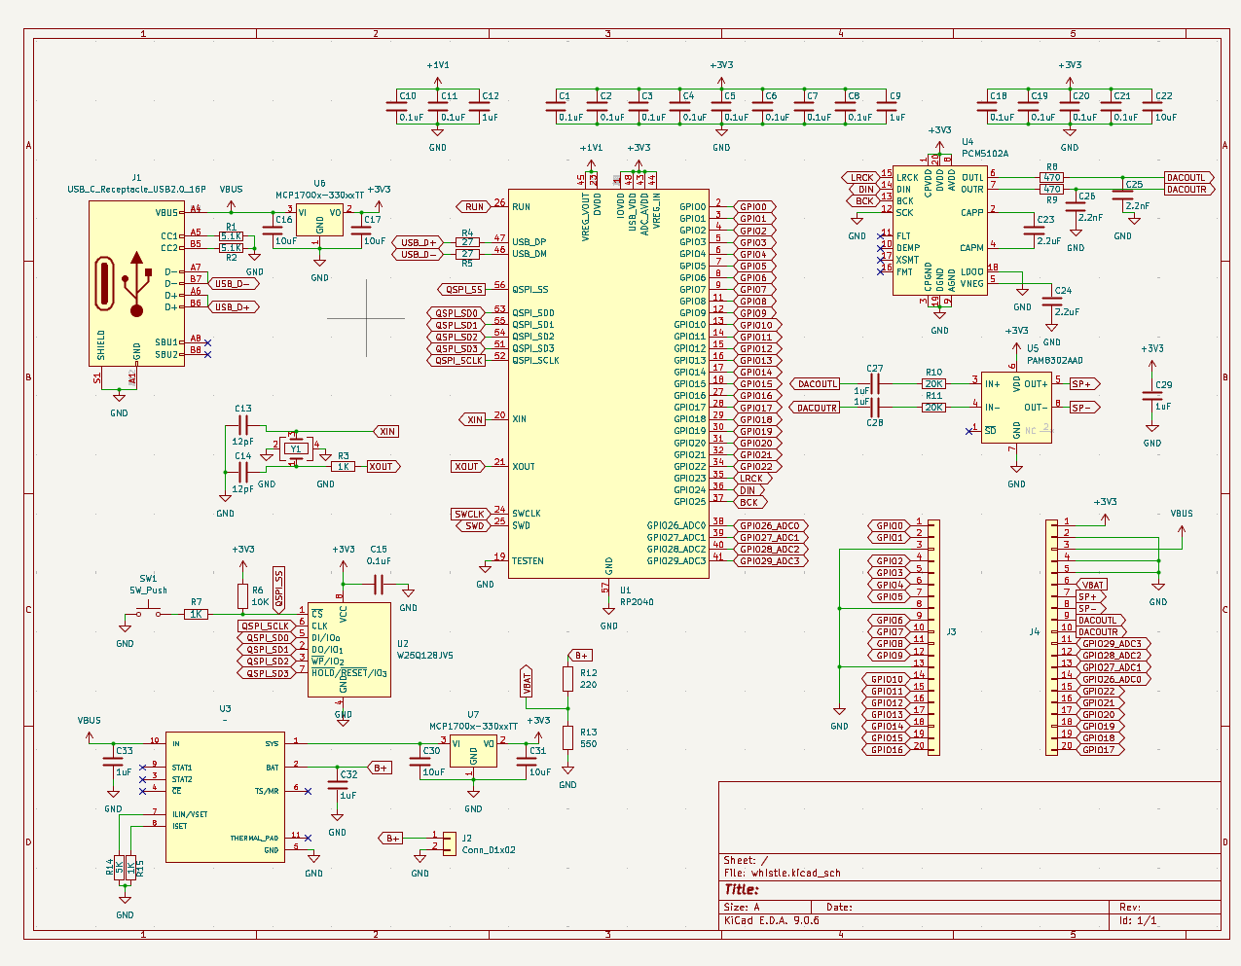The image size is (1241, 966).
Task: Select the J4 pin header symbol
Action: click(1052, 637)
